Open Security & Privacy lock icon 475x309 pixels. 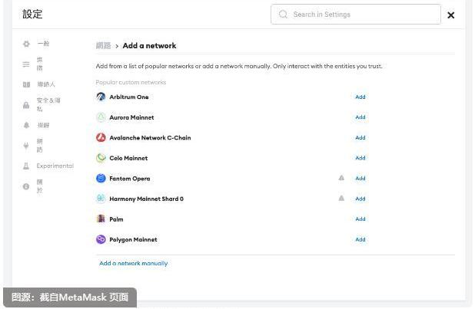coord(26,104)
